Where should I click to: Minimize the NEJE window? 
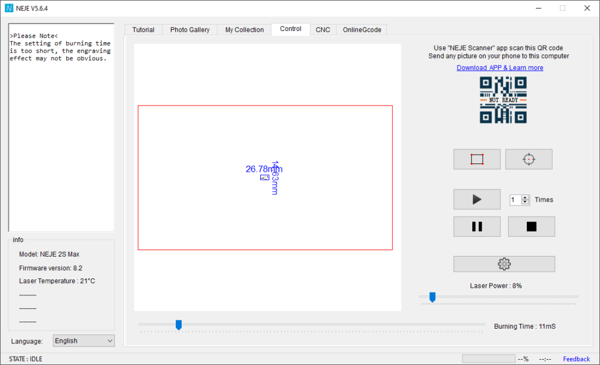tap(539, 8)
